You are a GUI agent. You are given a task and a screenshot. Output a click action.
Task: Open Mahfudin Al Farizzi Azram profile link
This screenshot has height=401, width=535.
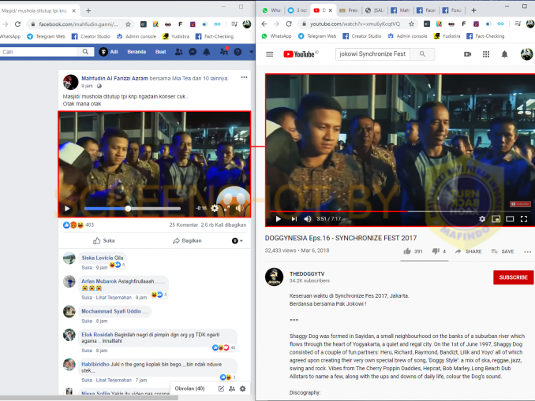pos(114,78)
